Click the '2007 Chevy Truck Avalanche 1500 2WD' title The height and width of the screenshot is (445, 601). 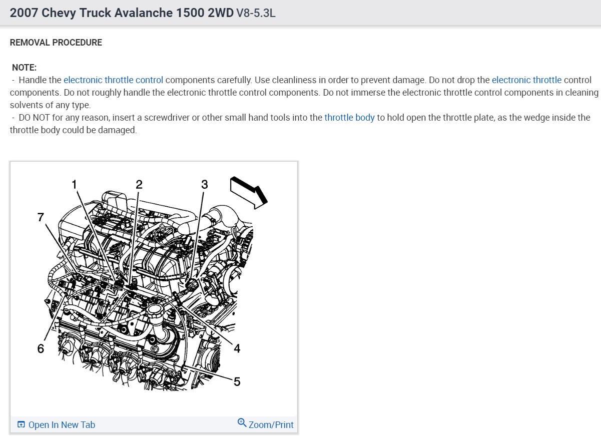122,13
